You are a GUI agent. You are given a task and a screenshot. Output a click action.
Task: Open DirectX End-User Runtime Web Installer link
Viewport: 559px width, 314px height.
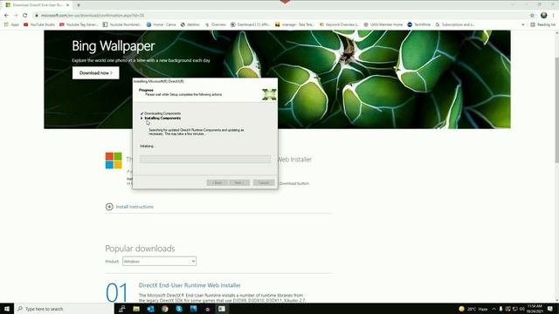point(190,285)
